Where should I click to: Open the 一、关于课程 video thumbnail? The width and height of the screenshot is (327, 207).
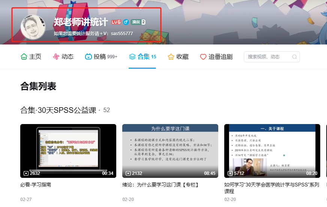point(272,151)
